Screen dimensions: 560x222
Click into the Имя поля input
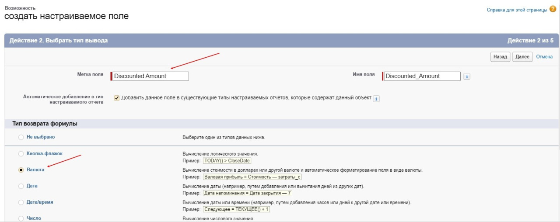(x=421, y=76)
